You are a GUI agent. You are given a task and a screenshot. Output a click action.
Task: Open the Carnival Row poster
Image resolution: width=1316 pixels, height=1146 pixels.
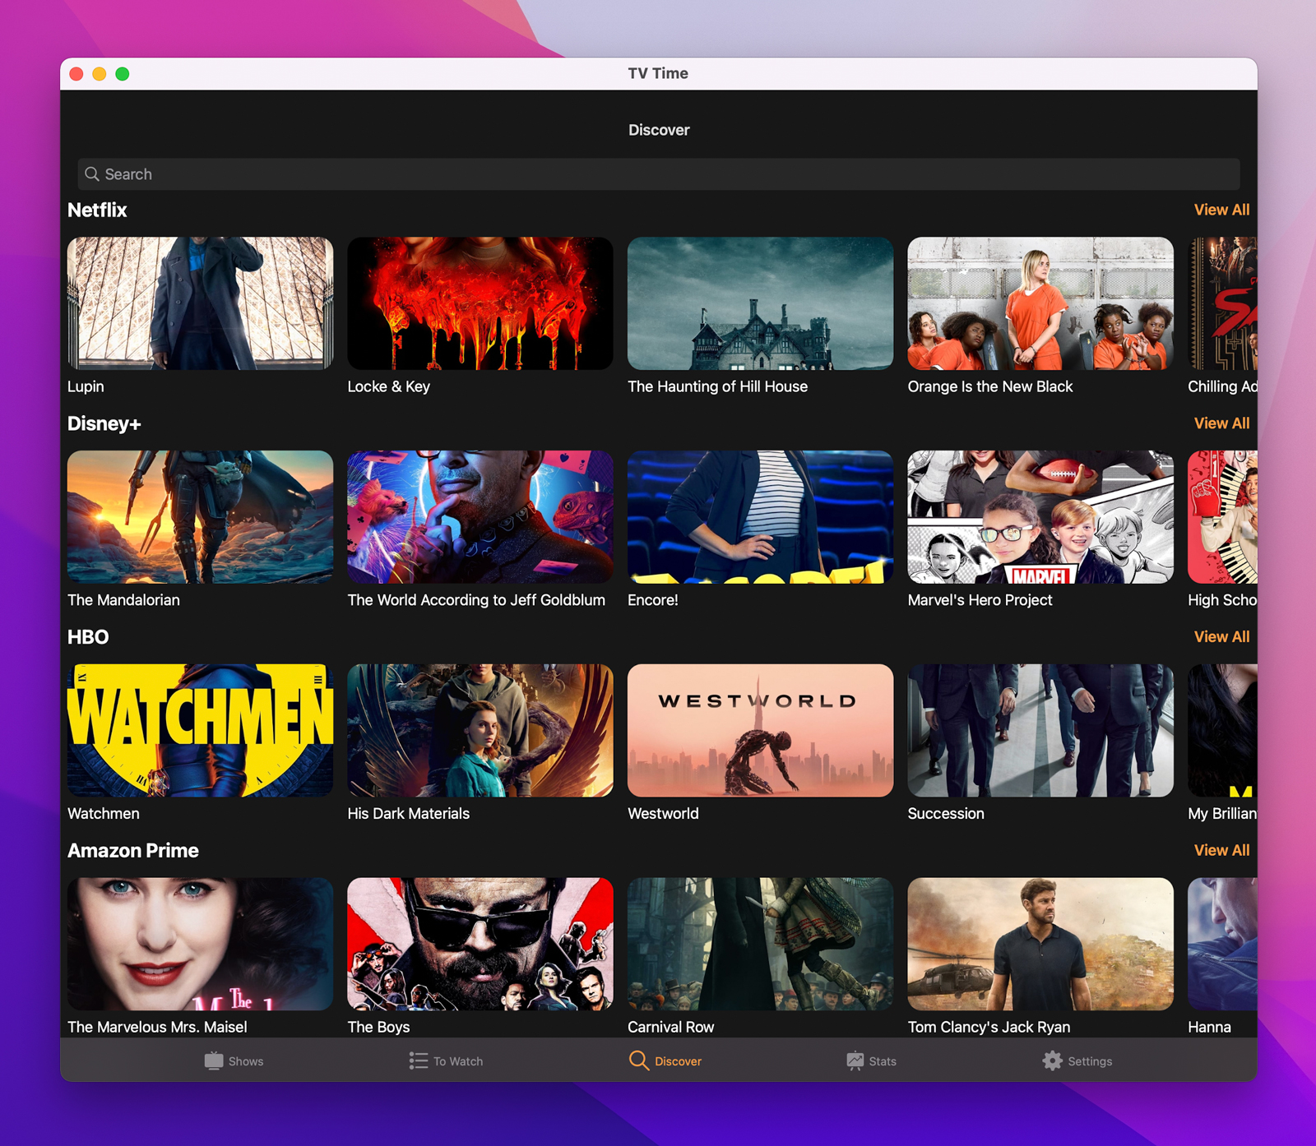tap(761, 944)
